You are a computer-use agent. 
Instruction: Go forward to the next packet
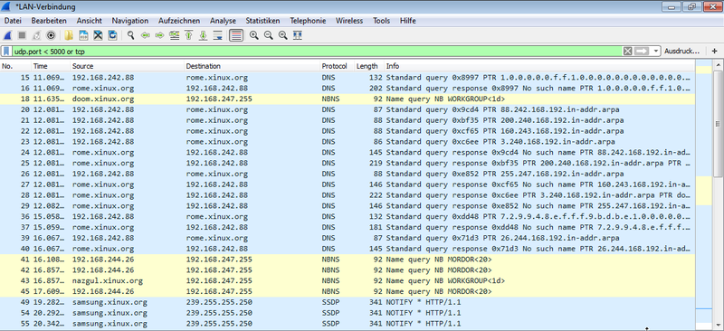[160, 35]
